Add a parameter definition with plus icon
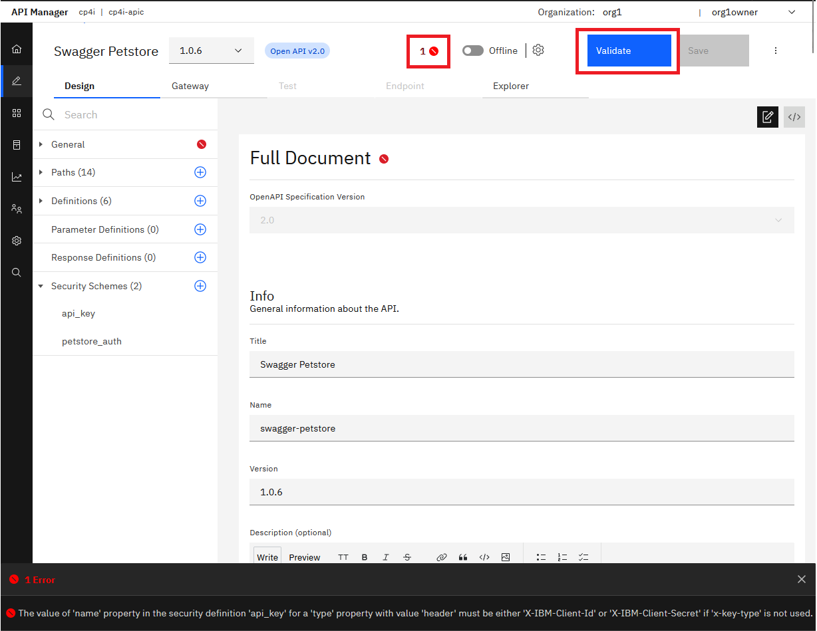Viewport: 817px width, 631px height. [x=200, y=229]
